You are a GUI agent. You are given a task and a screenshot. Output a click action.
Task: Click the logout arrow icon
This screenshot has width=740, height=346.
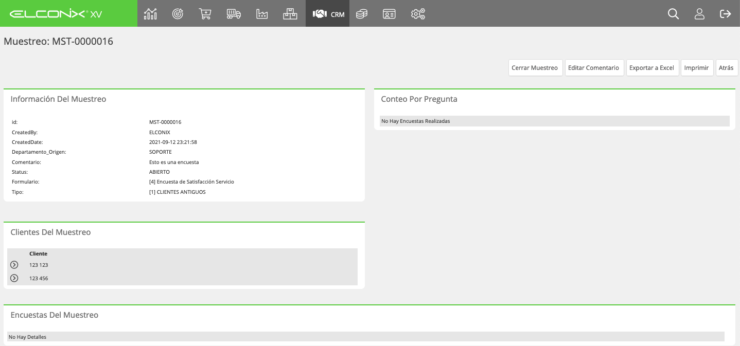725,14
